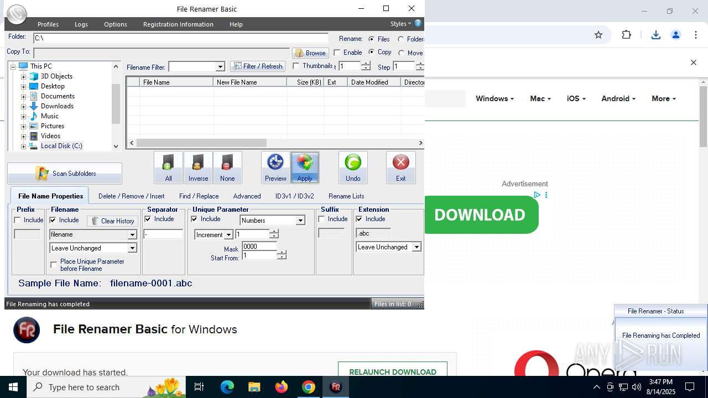Click the Folder path input field

click(181, 38)
